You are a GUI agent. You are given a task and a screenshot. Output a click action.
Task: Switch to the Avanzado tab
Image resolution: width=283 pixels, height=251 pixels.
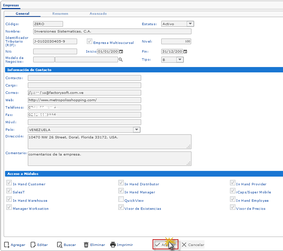click(x=98, y=14)
